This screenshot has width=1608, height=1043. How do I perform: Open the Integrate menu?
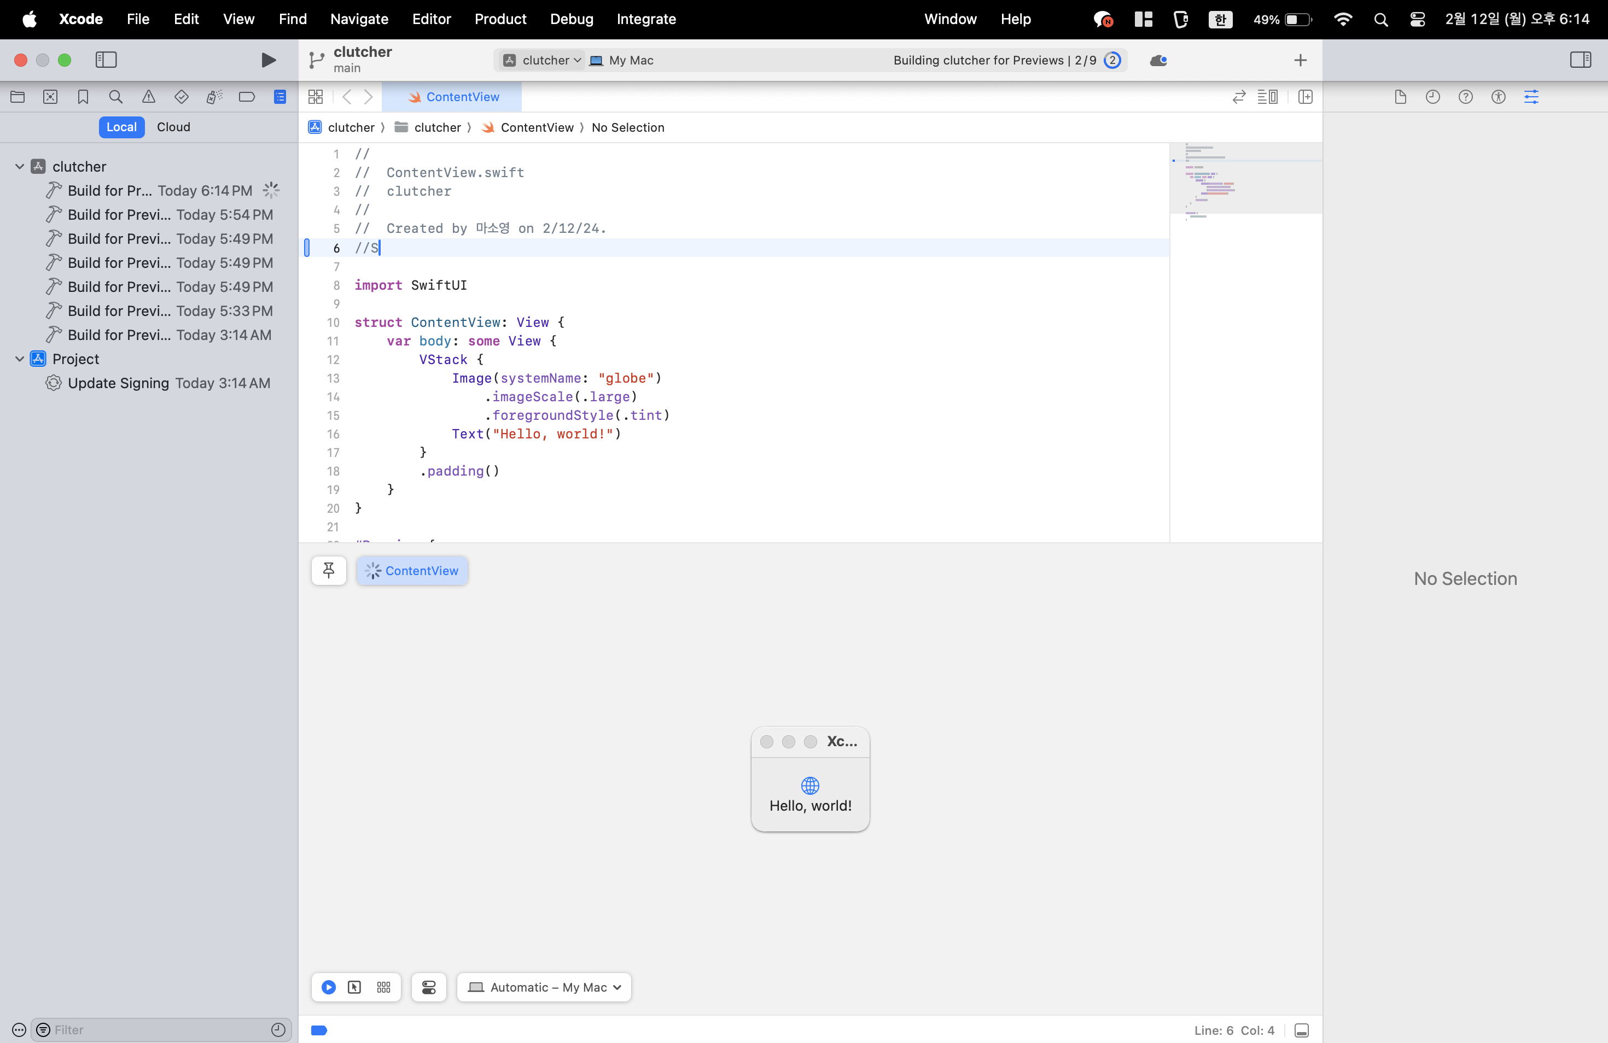(x=646, y=19)
